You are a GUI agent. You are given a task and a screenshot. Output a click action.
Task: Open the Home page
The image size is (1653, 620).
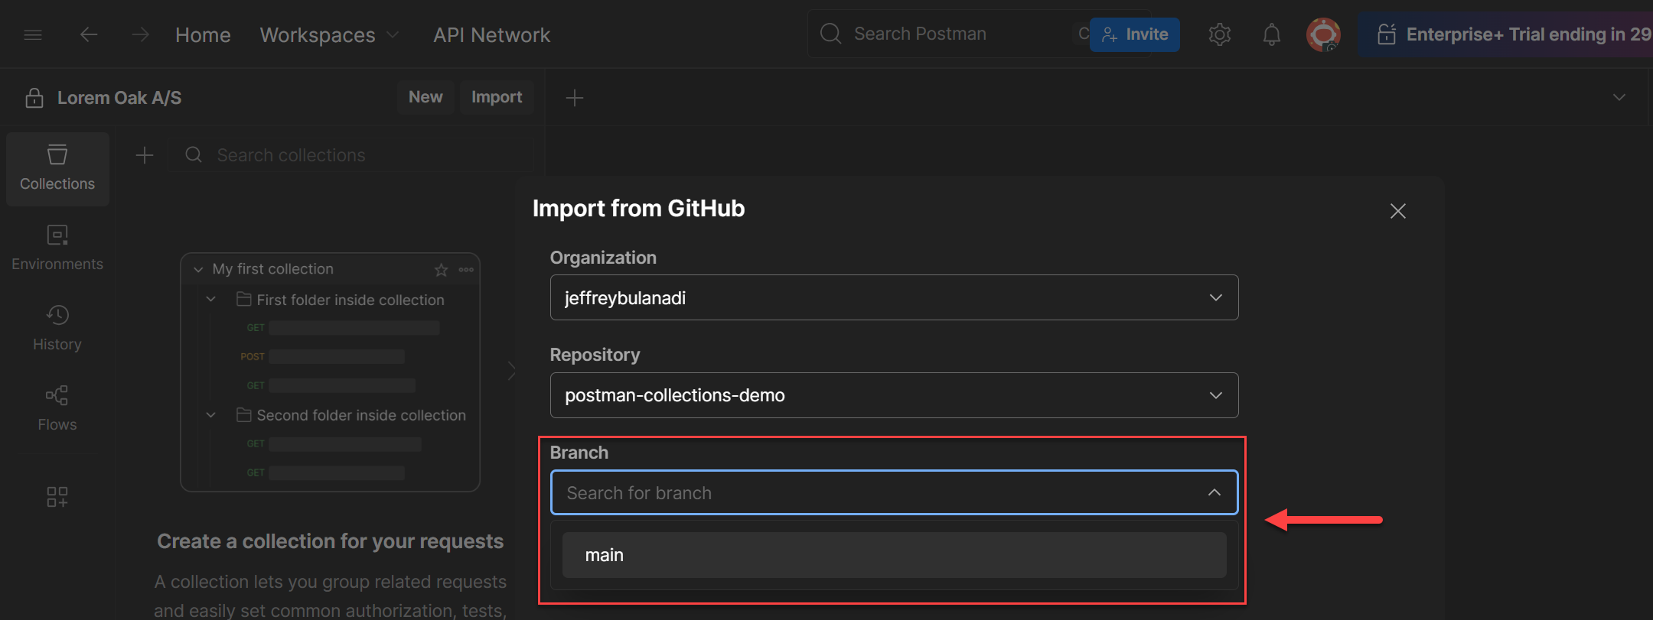[203, 34]
